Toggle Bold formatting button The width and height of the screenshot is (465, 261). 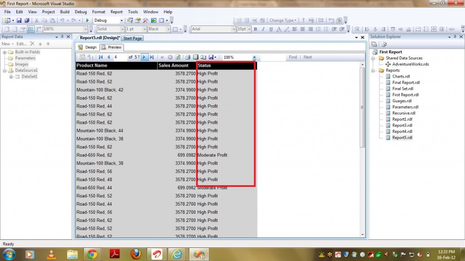pyautogui.click(x=256, y=29)
